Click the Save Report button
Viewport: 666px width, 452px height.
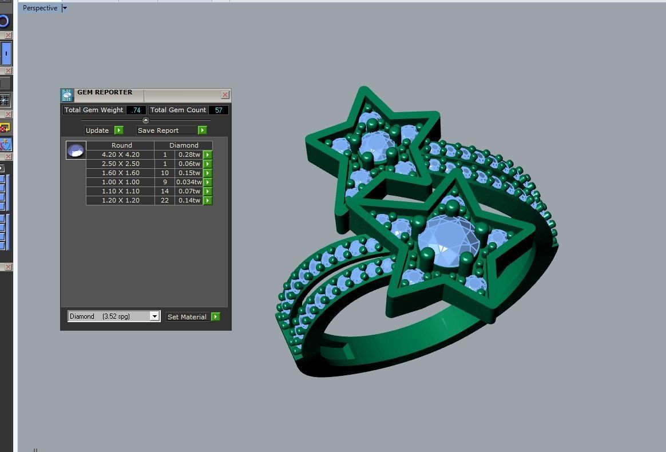(172, 130)
